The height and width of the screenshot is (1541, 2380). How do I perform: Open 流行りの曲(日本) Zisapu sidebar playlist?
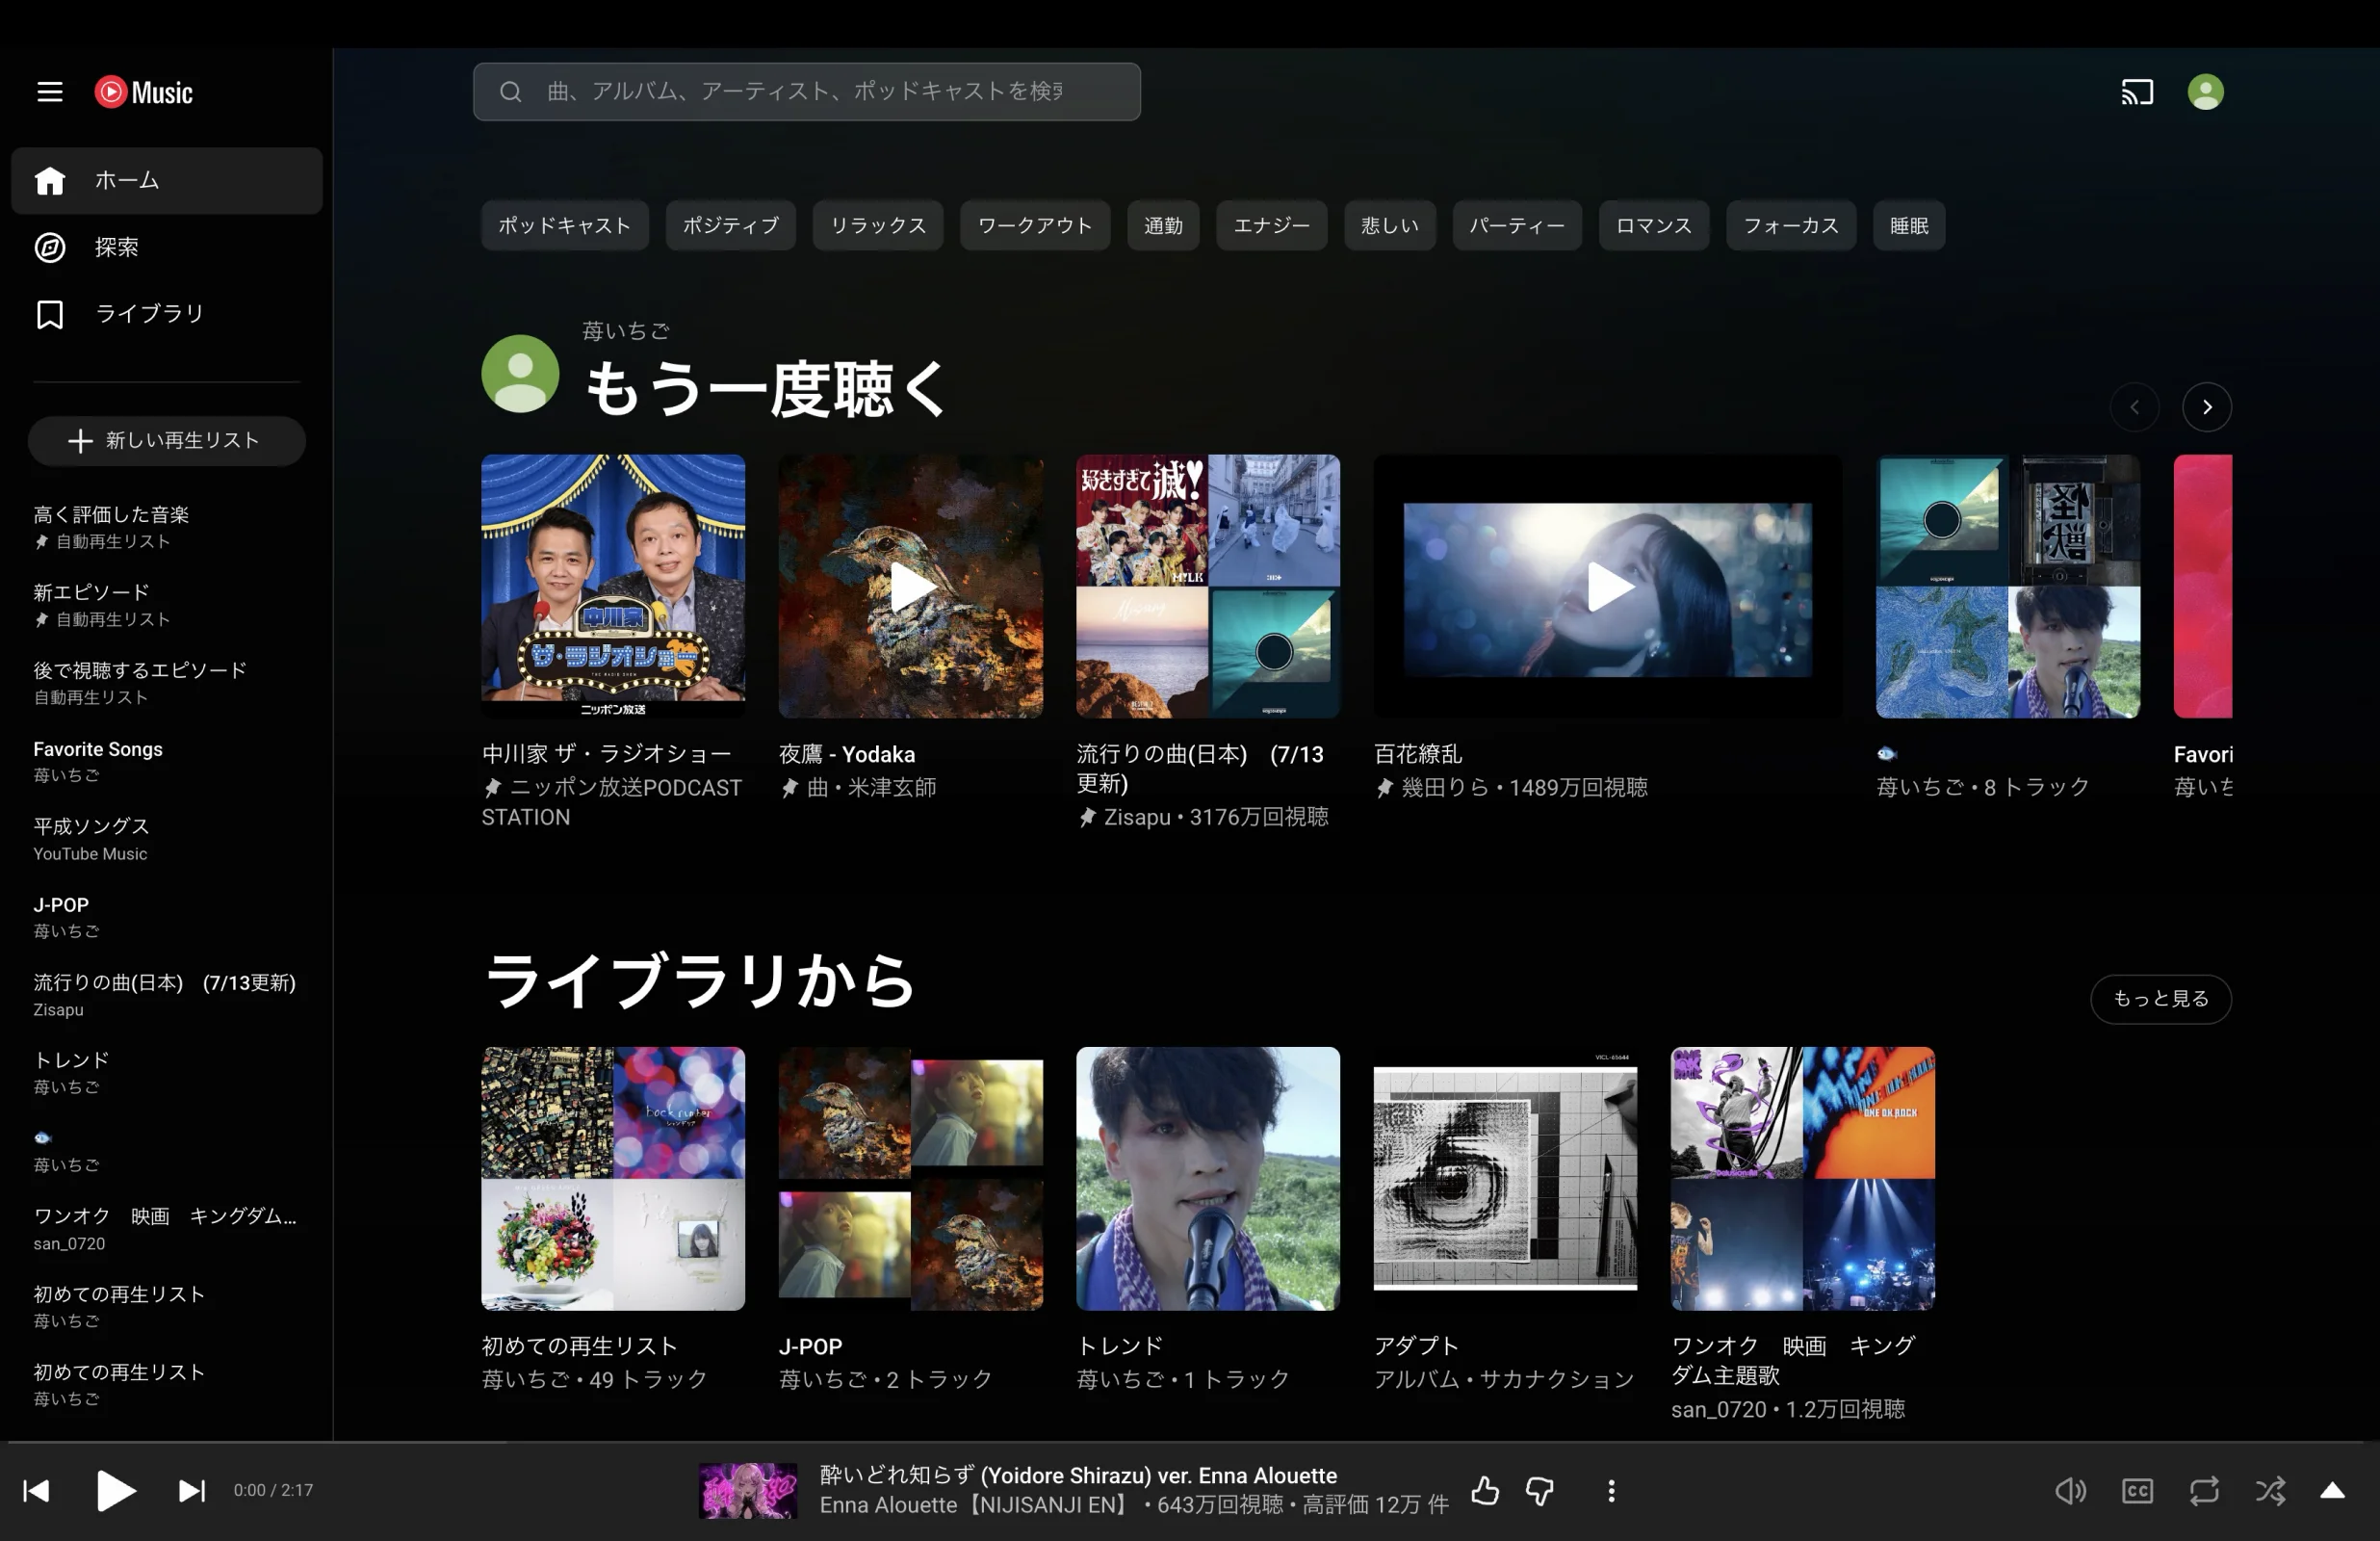[167, 996]
